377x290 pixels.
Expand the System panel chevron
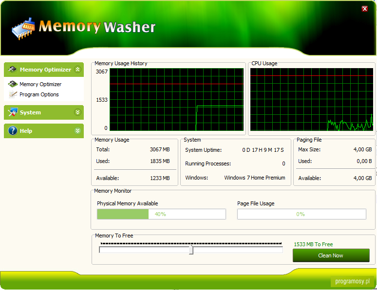click(x=77, y=112)
